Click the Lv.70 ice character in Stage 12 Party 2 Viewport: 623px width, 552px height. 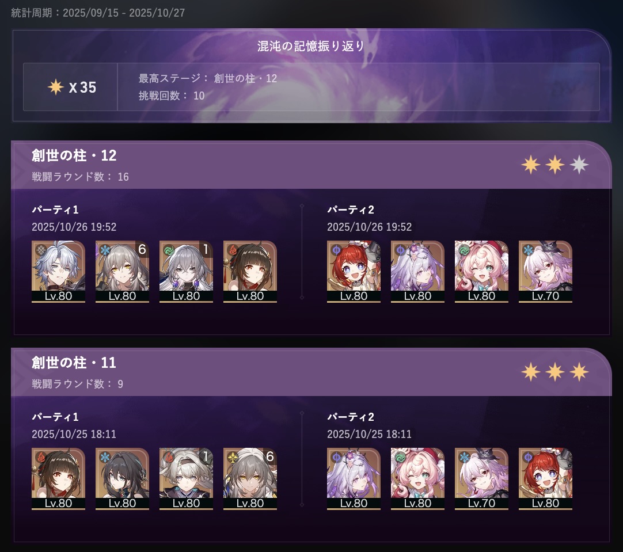(x=545, y=272)
